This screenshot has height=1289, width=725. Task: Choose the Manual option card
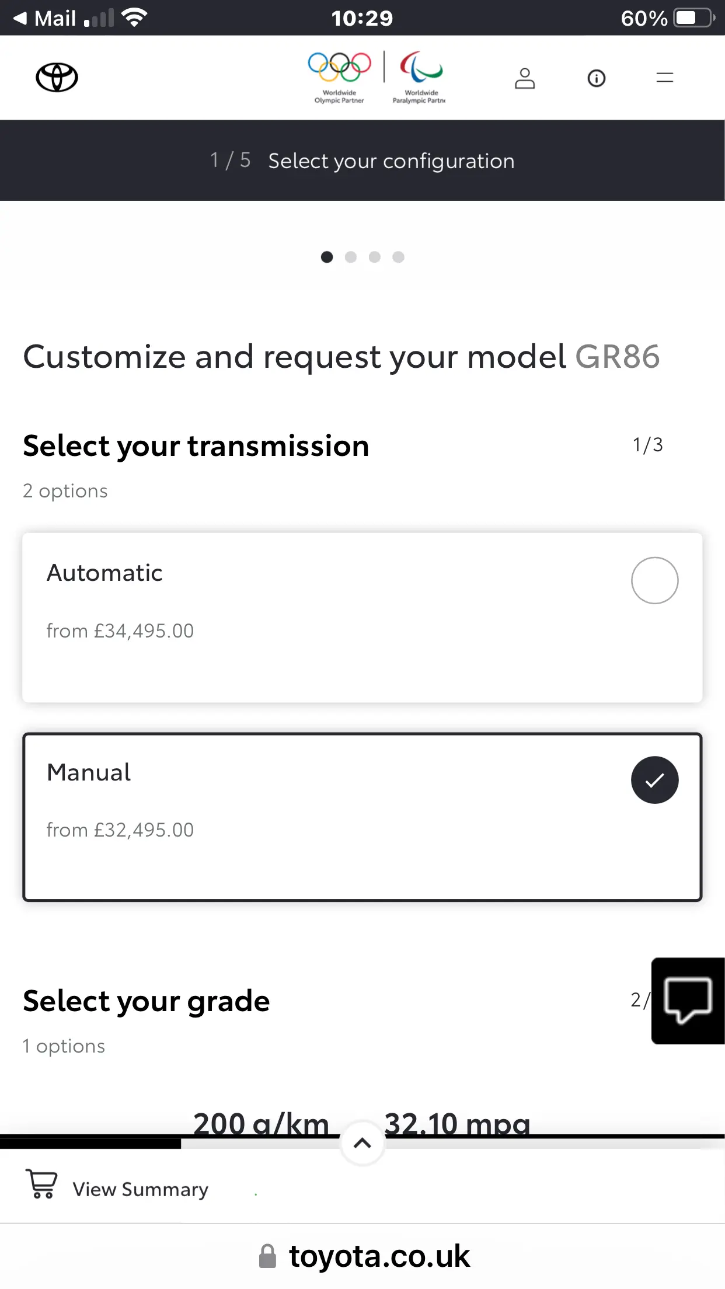click(362, 817)
